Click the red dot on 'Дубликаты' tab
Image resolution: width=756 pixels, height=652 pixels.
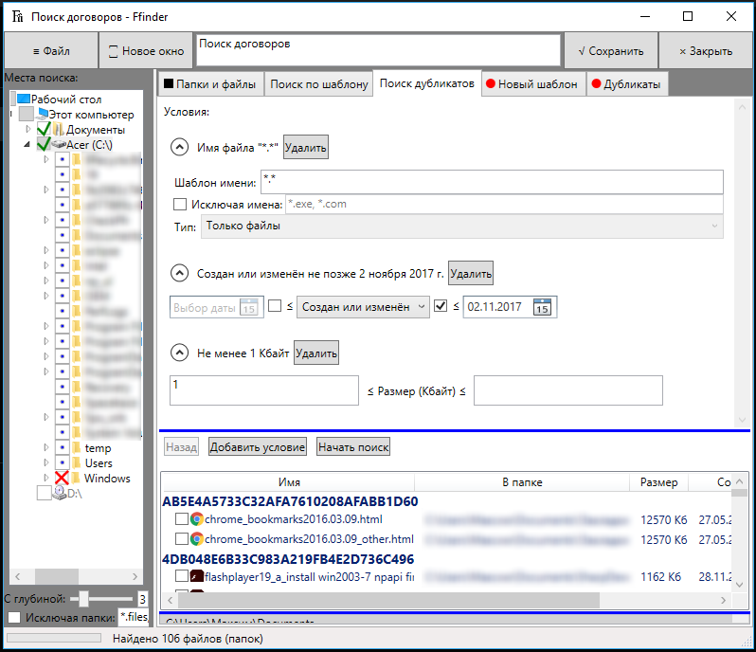pos(597,83)
